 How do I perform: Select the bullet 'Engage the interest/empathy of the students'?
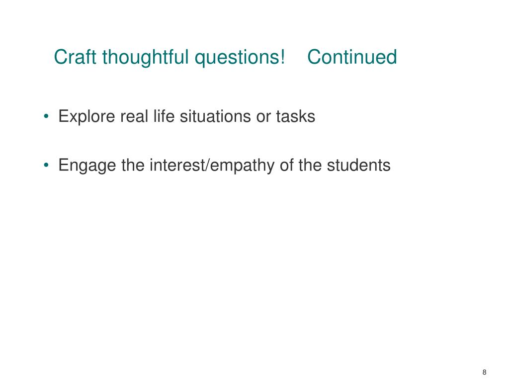224,165
